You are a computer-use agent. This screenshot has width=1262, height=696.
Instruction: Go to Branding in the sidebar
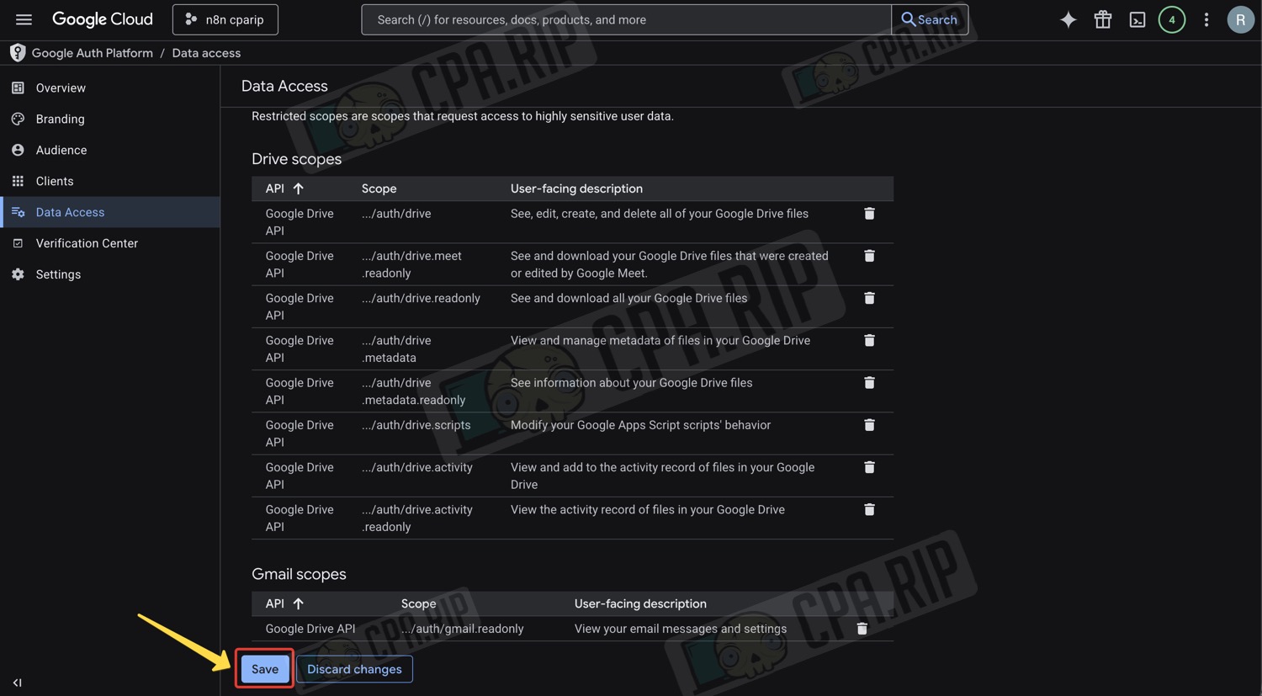60,119
